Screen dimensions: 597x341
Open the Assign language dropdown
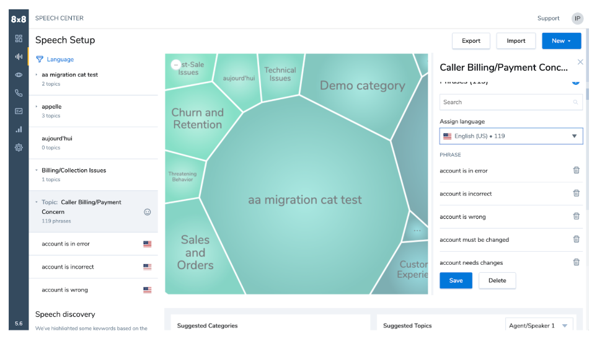point(511,136)
